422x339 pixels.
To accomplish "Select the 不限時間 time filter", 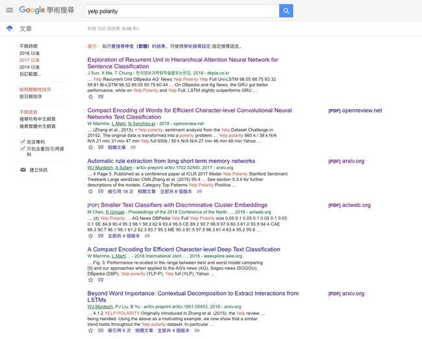I will pos(29,46).
